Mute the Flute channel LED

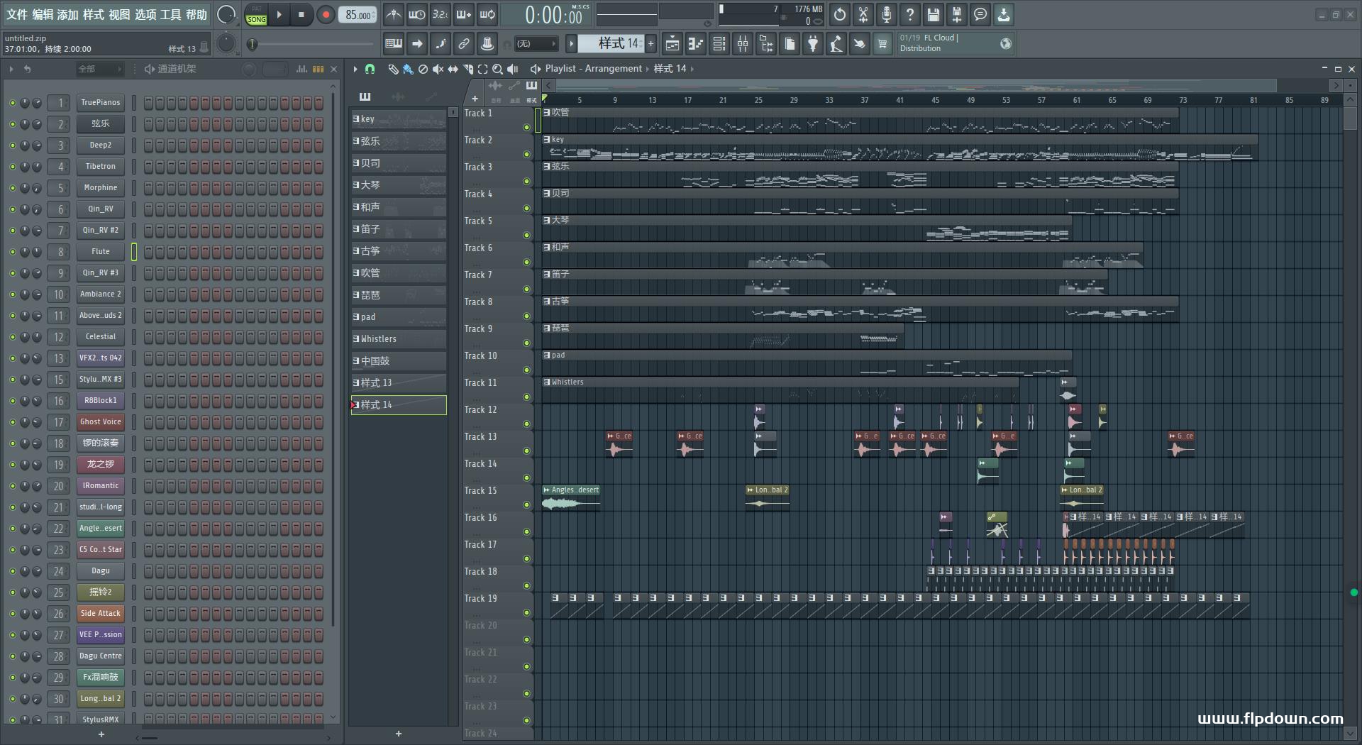[x=12, y=252]
